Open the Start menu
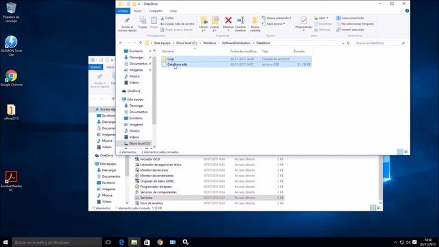This screenshot has height=247, width=439. click(x=5, y=242)
